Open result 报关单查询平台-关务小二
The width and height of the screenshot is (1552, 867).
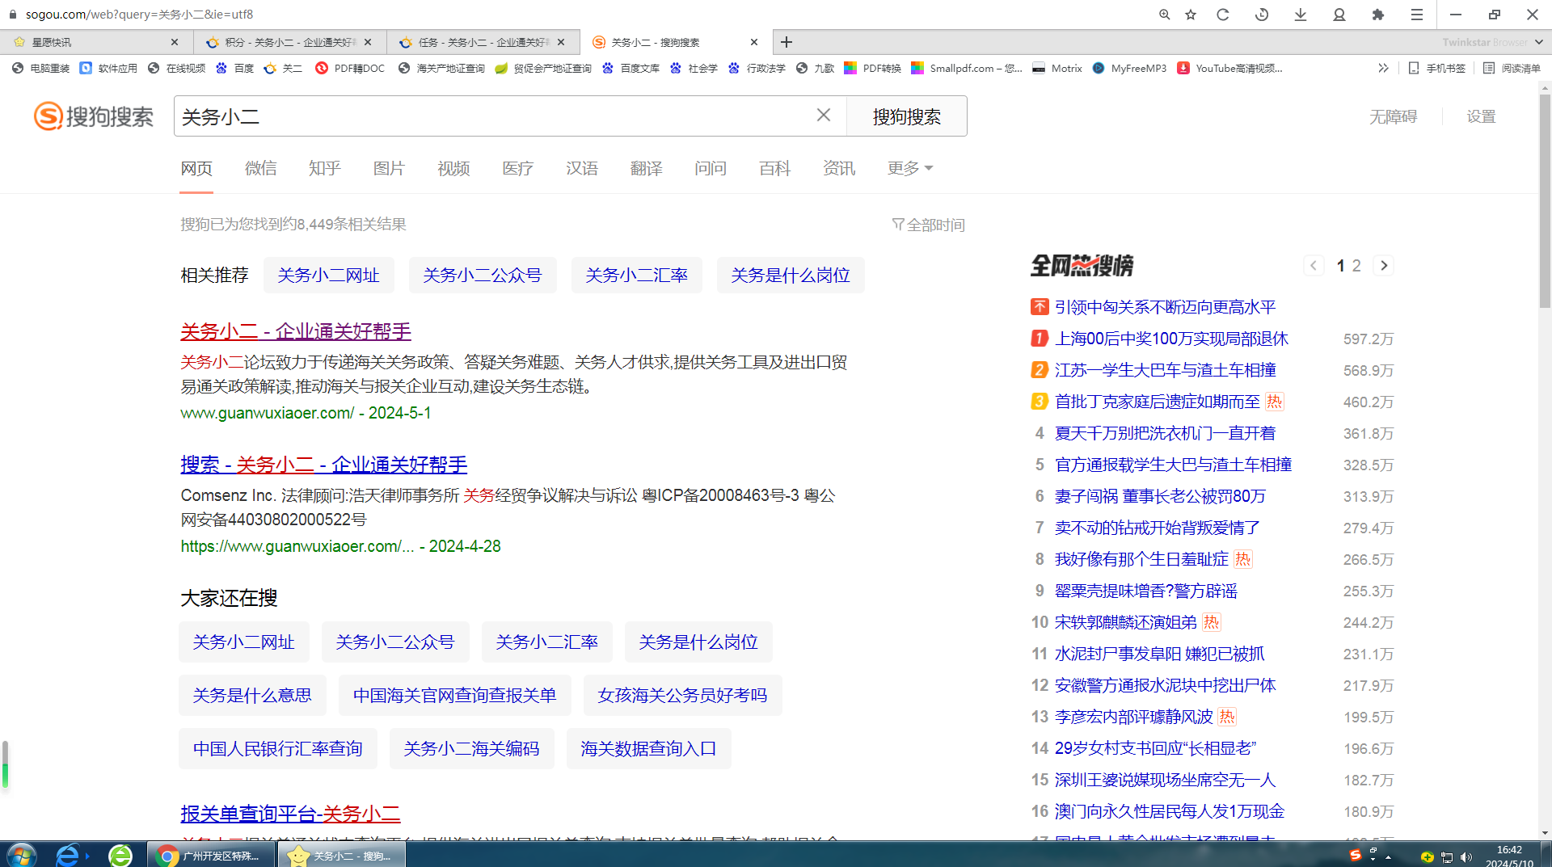[290, 814]
